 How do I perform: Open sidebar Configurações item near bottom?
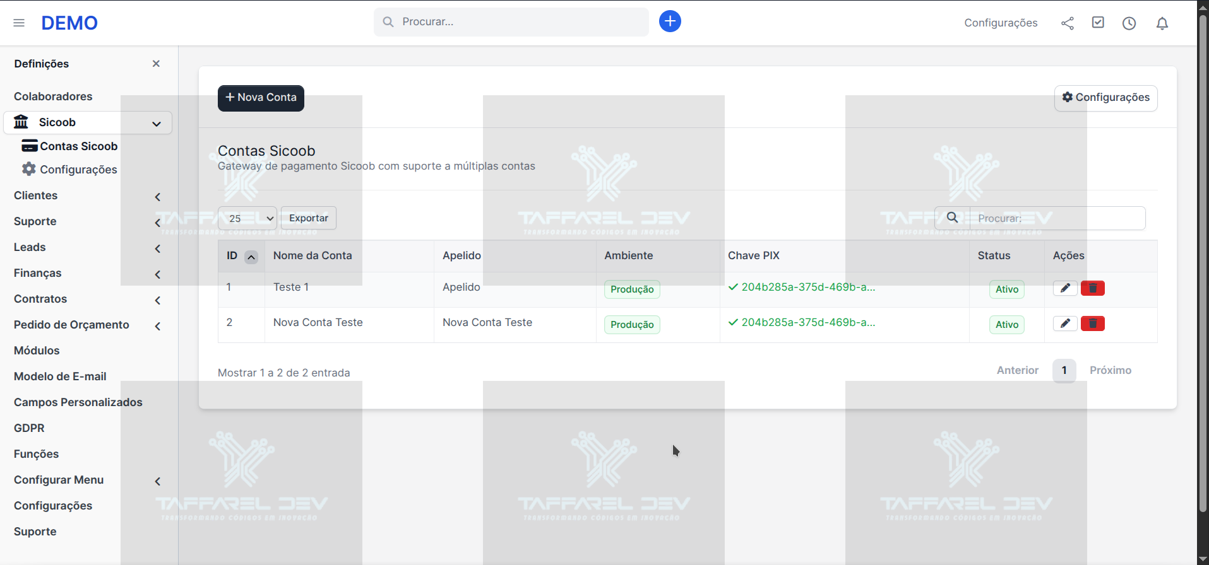(x=53, y=506)
